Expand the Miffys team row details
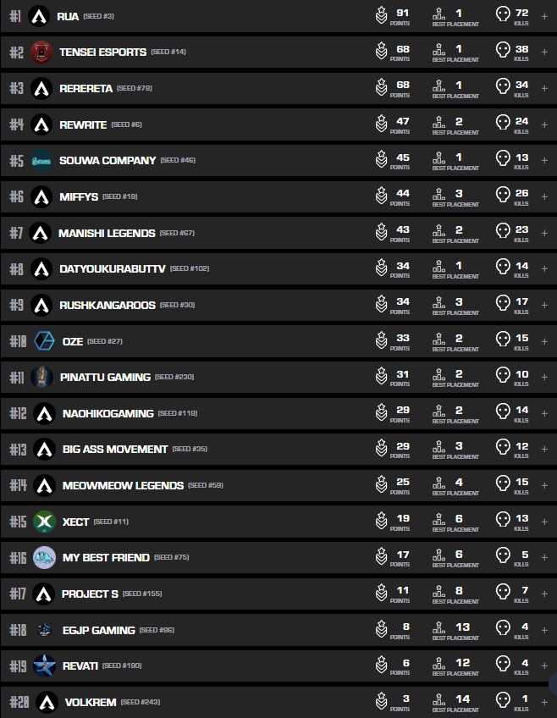This screenshot has height=718, width=557. pos(544,196)
